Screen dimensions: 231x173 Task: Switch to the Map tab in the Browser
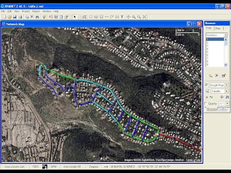[x=218, y=28]
